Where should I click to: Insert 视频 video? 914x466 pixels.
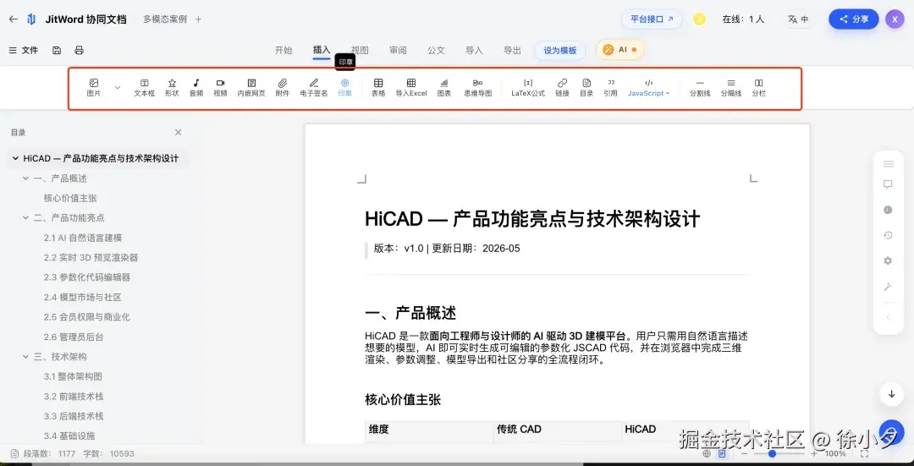click(x=220, y=87)
